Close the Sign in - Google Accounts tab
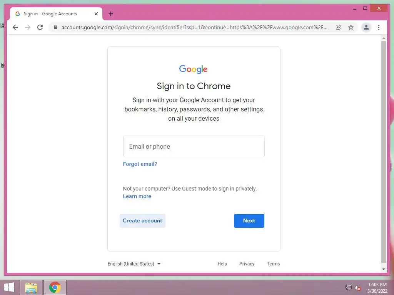Screen dimensions: 394x295 [x=96, y=14]
